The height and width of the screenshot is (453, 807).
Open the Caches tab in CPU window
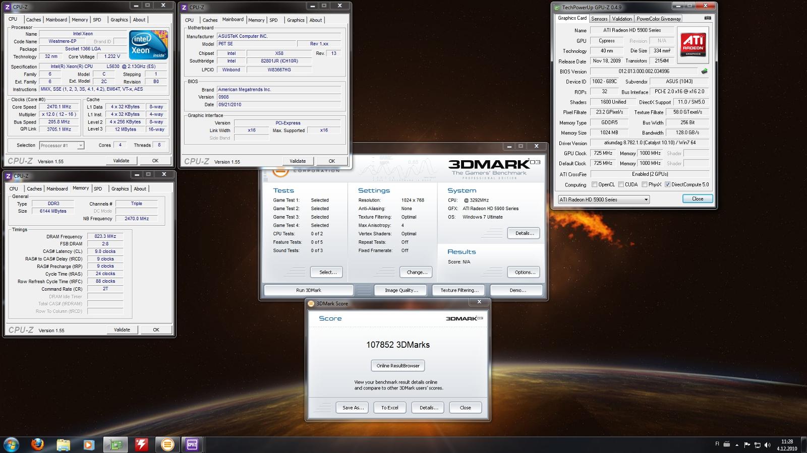[34, 20]
